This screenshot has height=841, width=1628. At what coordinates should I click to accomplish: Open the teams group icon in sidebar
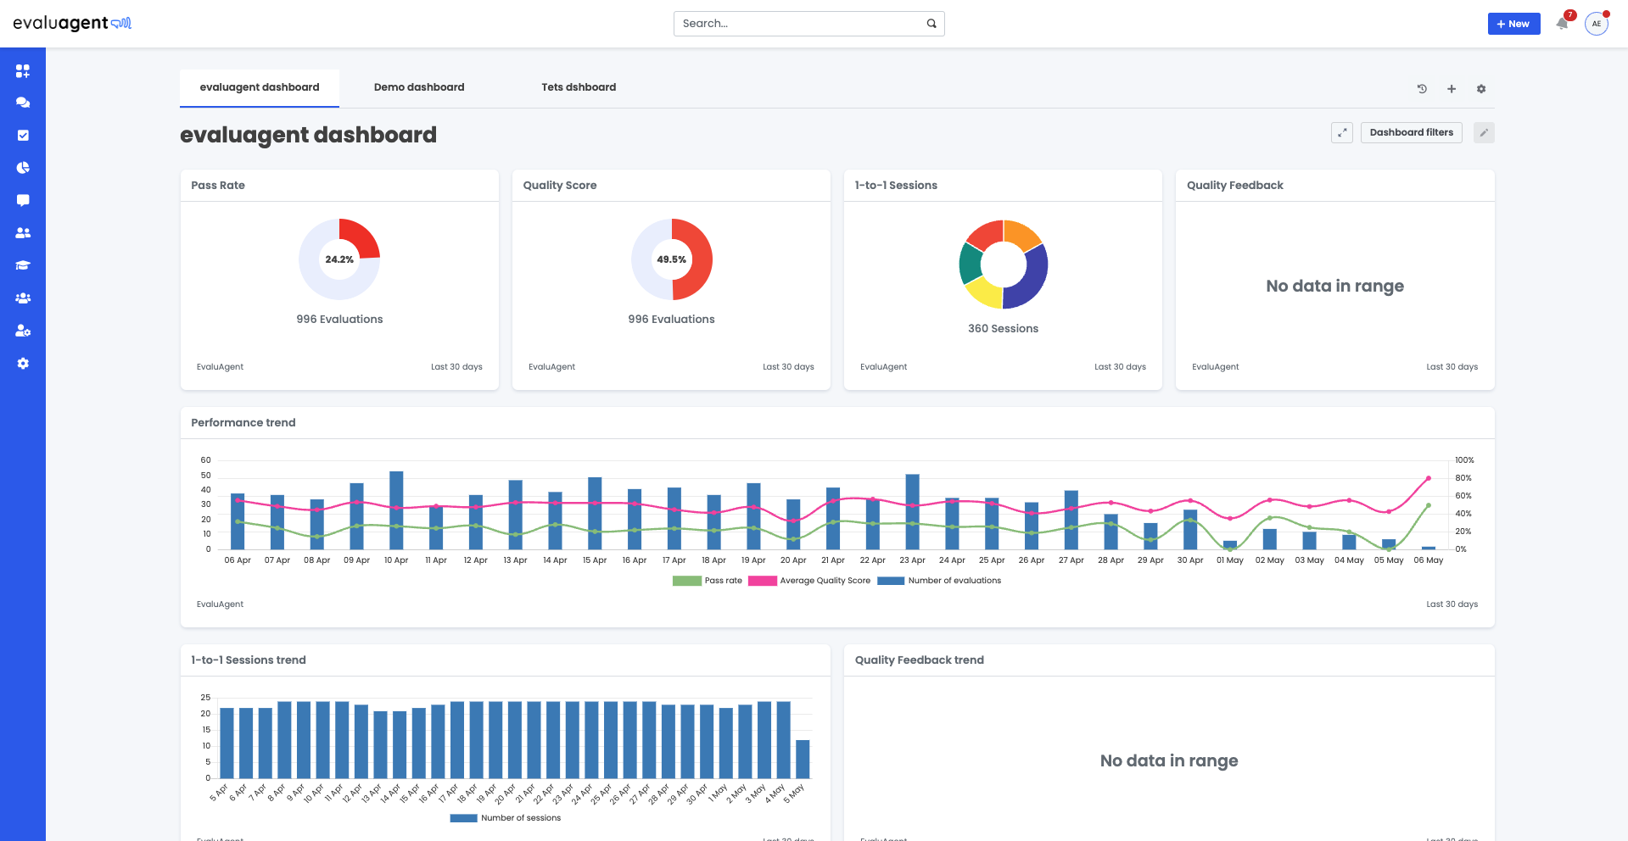coord(23,298)
